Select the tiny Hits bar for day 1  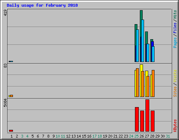(x=9, y=61)
